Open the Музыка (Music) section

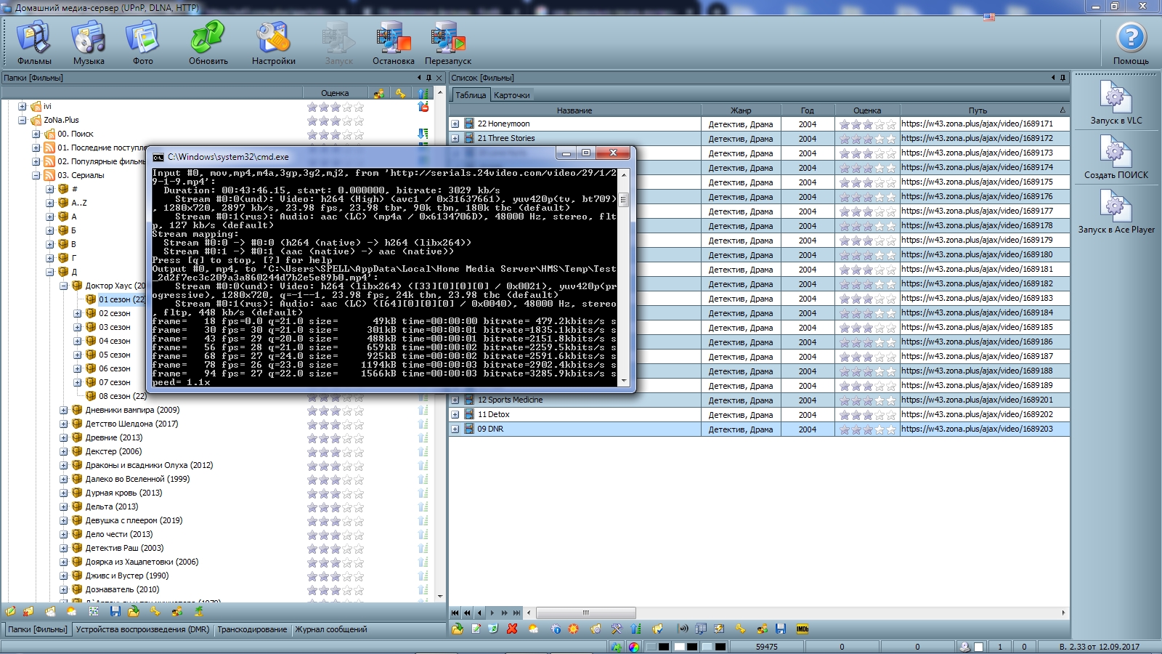(89, 43)
